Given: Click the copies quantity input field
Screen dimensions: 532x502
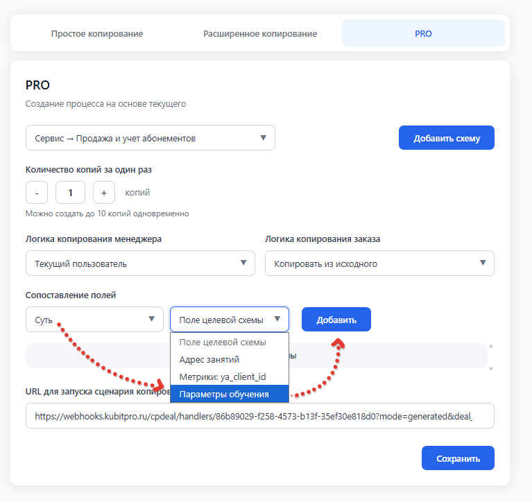Looking at the screenshot, I should click(70, 193).
